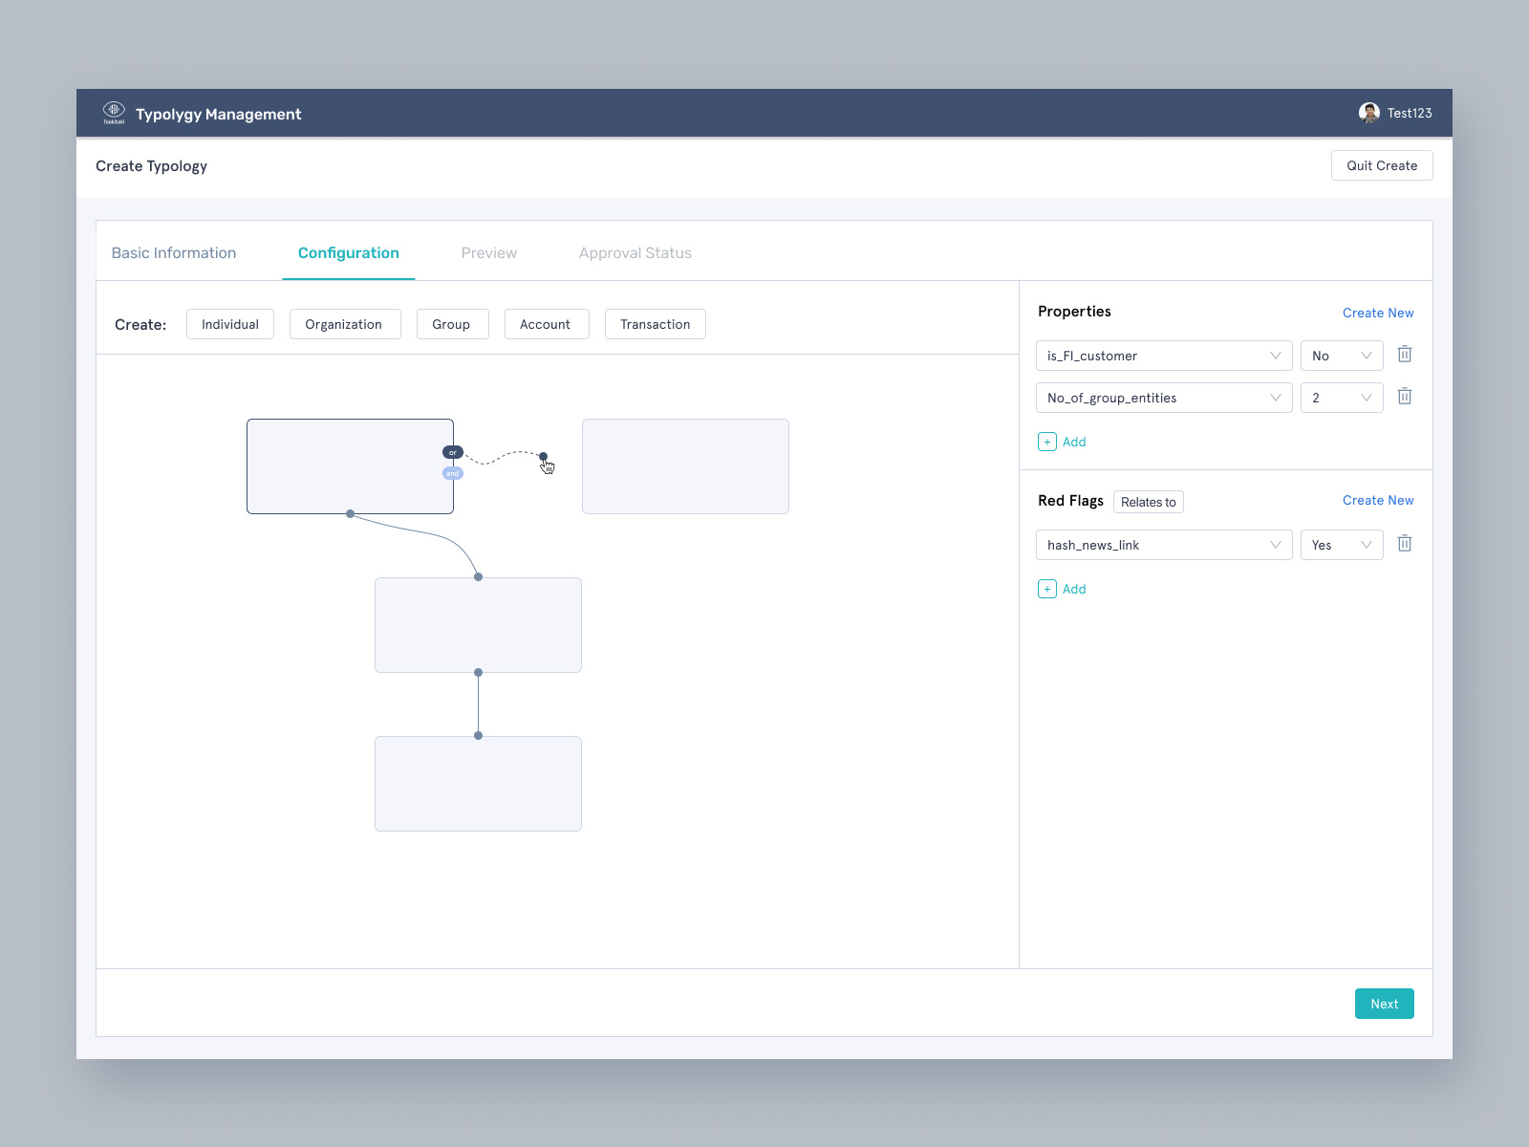Toggle the connector to 'or' operator

click(452, 452)
